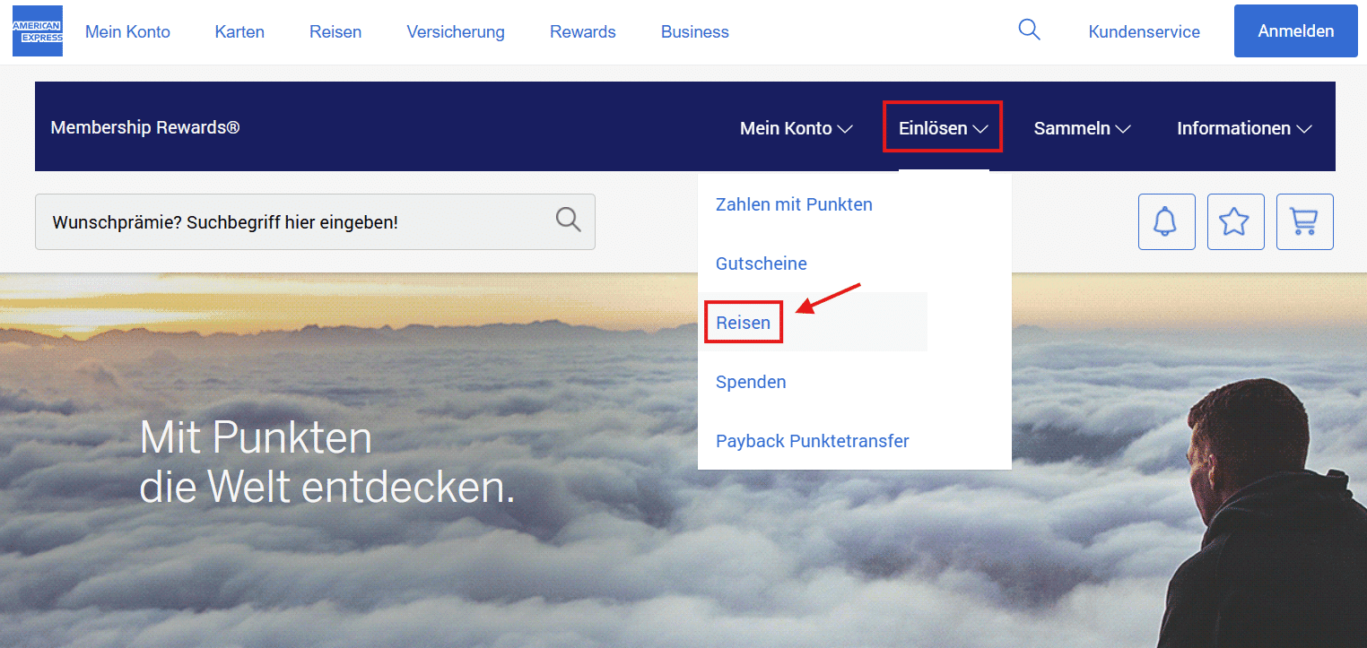The image size is (1367, 648).
Task: Click the American Express logo
Action: [x=37, y=30]
